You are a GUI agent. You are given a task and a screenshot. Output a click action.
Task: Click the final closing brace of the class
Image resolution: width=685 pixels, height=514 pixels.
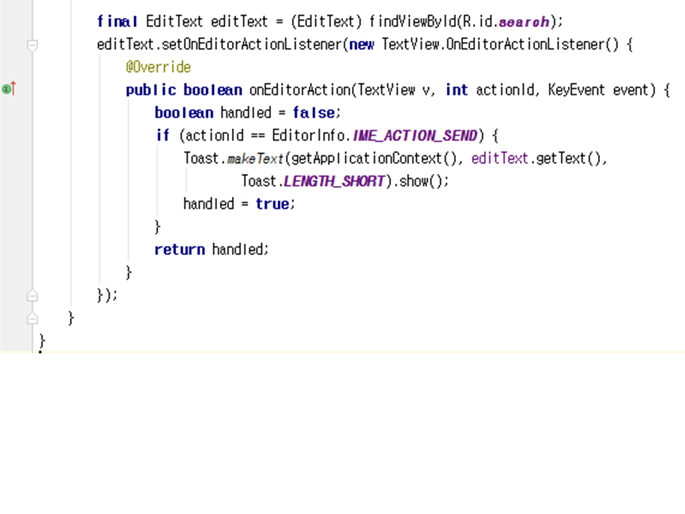click(x=42, y=341)
